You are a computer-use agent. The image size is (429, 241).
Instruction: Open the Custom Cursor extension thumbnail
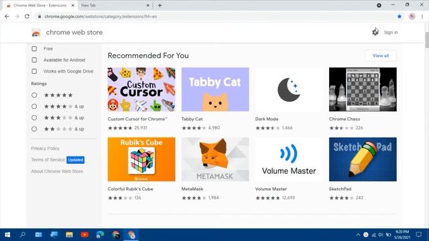(x=141, y=89)
